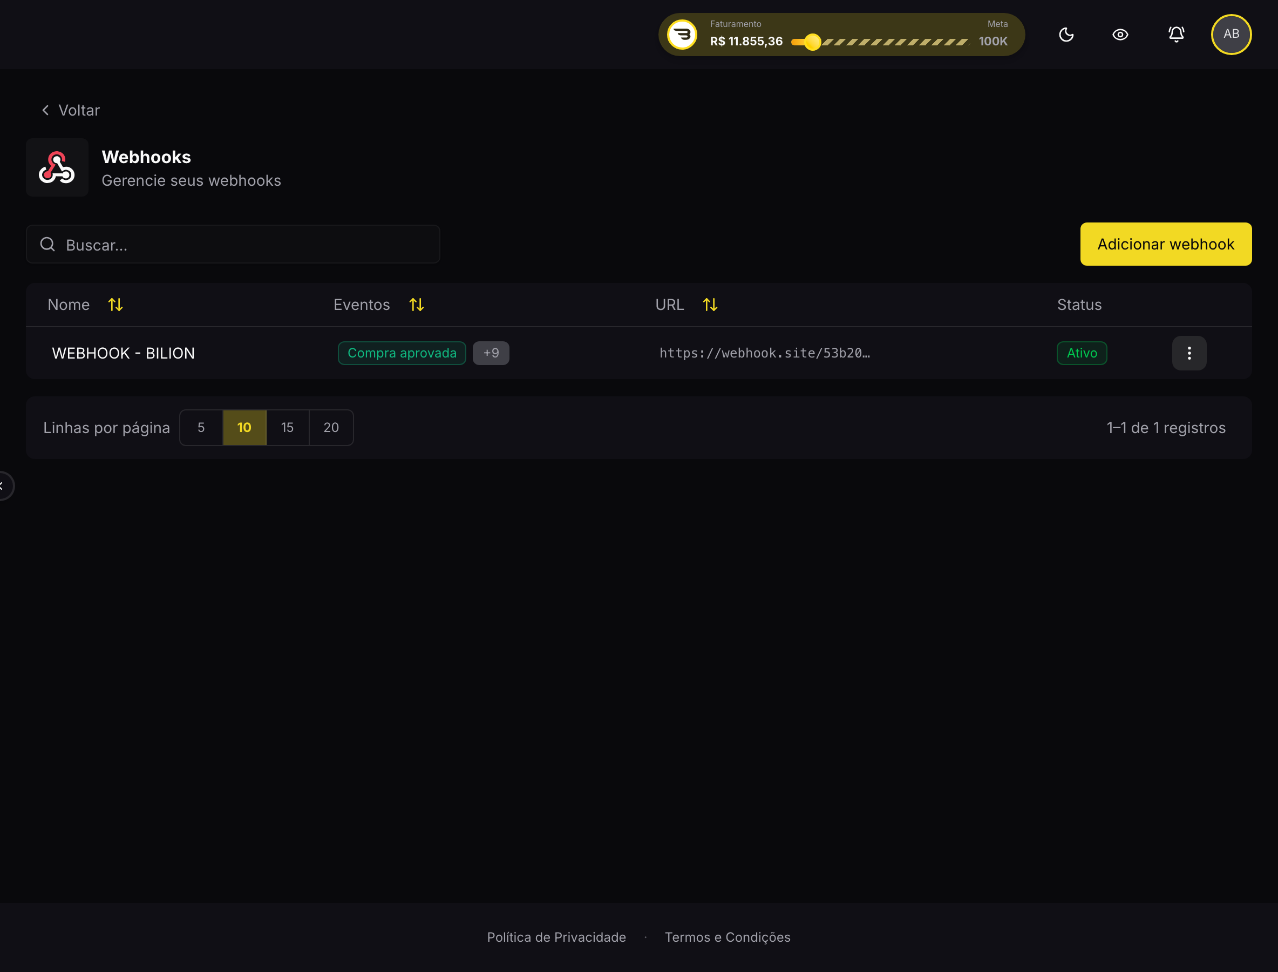1278x972 pixels.
Task: Click the Ativo status badge
Action: click(1082, 353)
